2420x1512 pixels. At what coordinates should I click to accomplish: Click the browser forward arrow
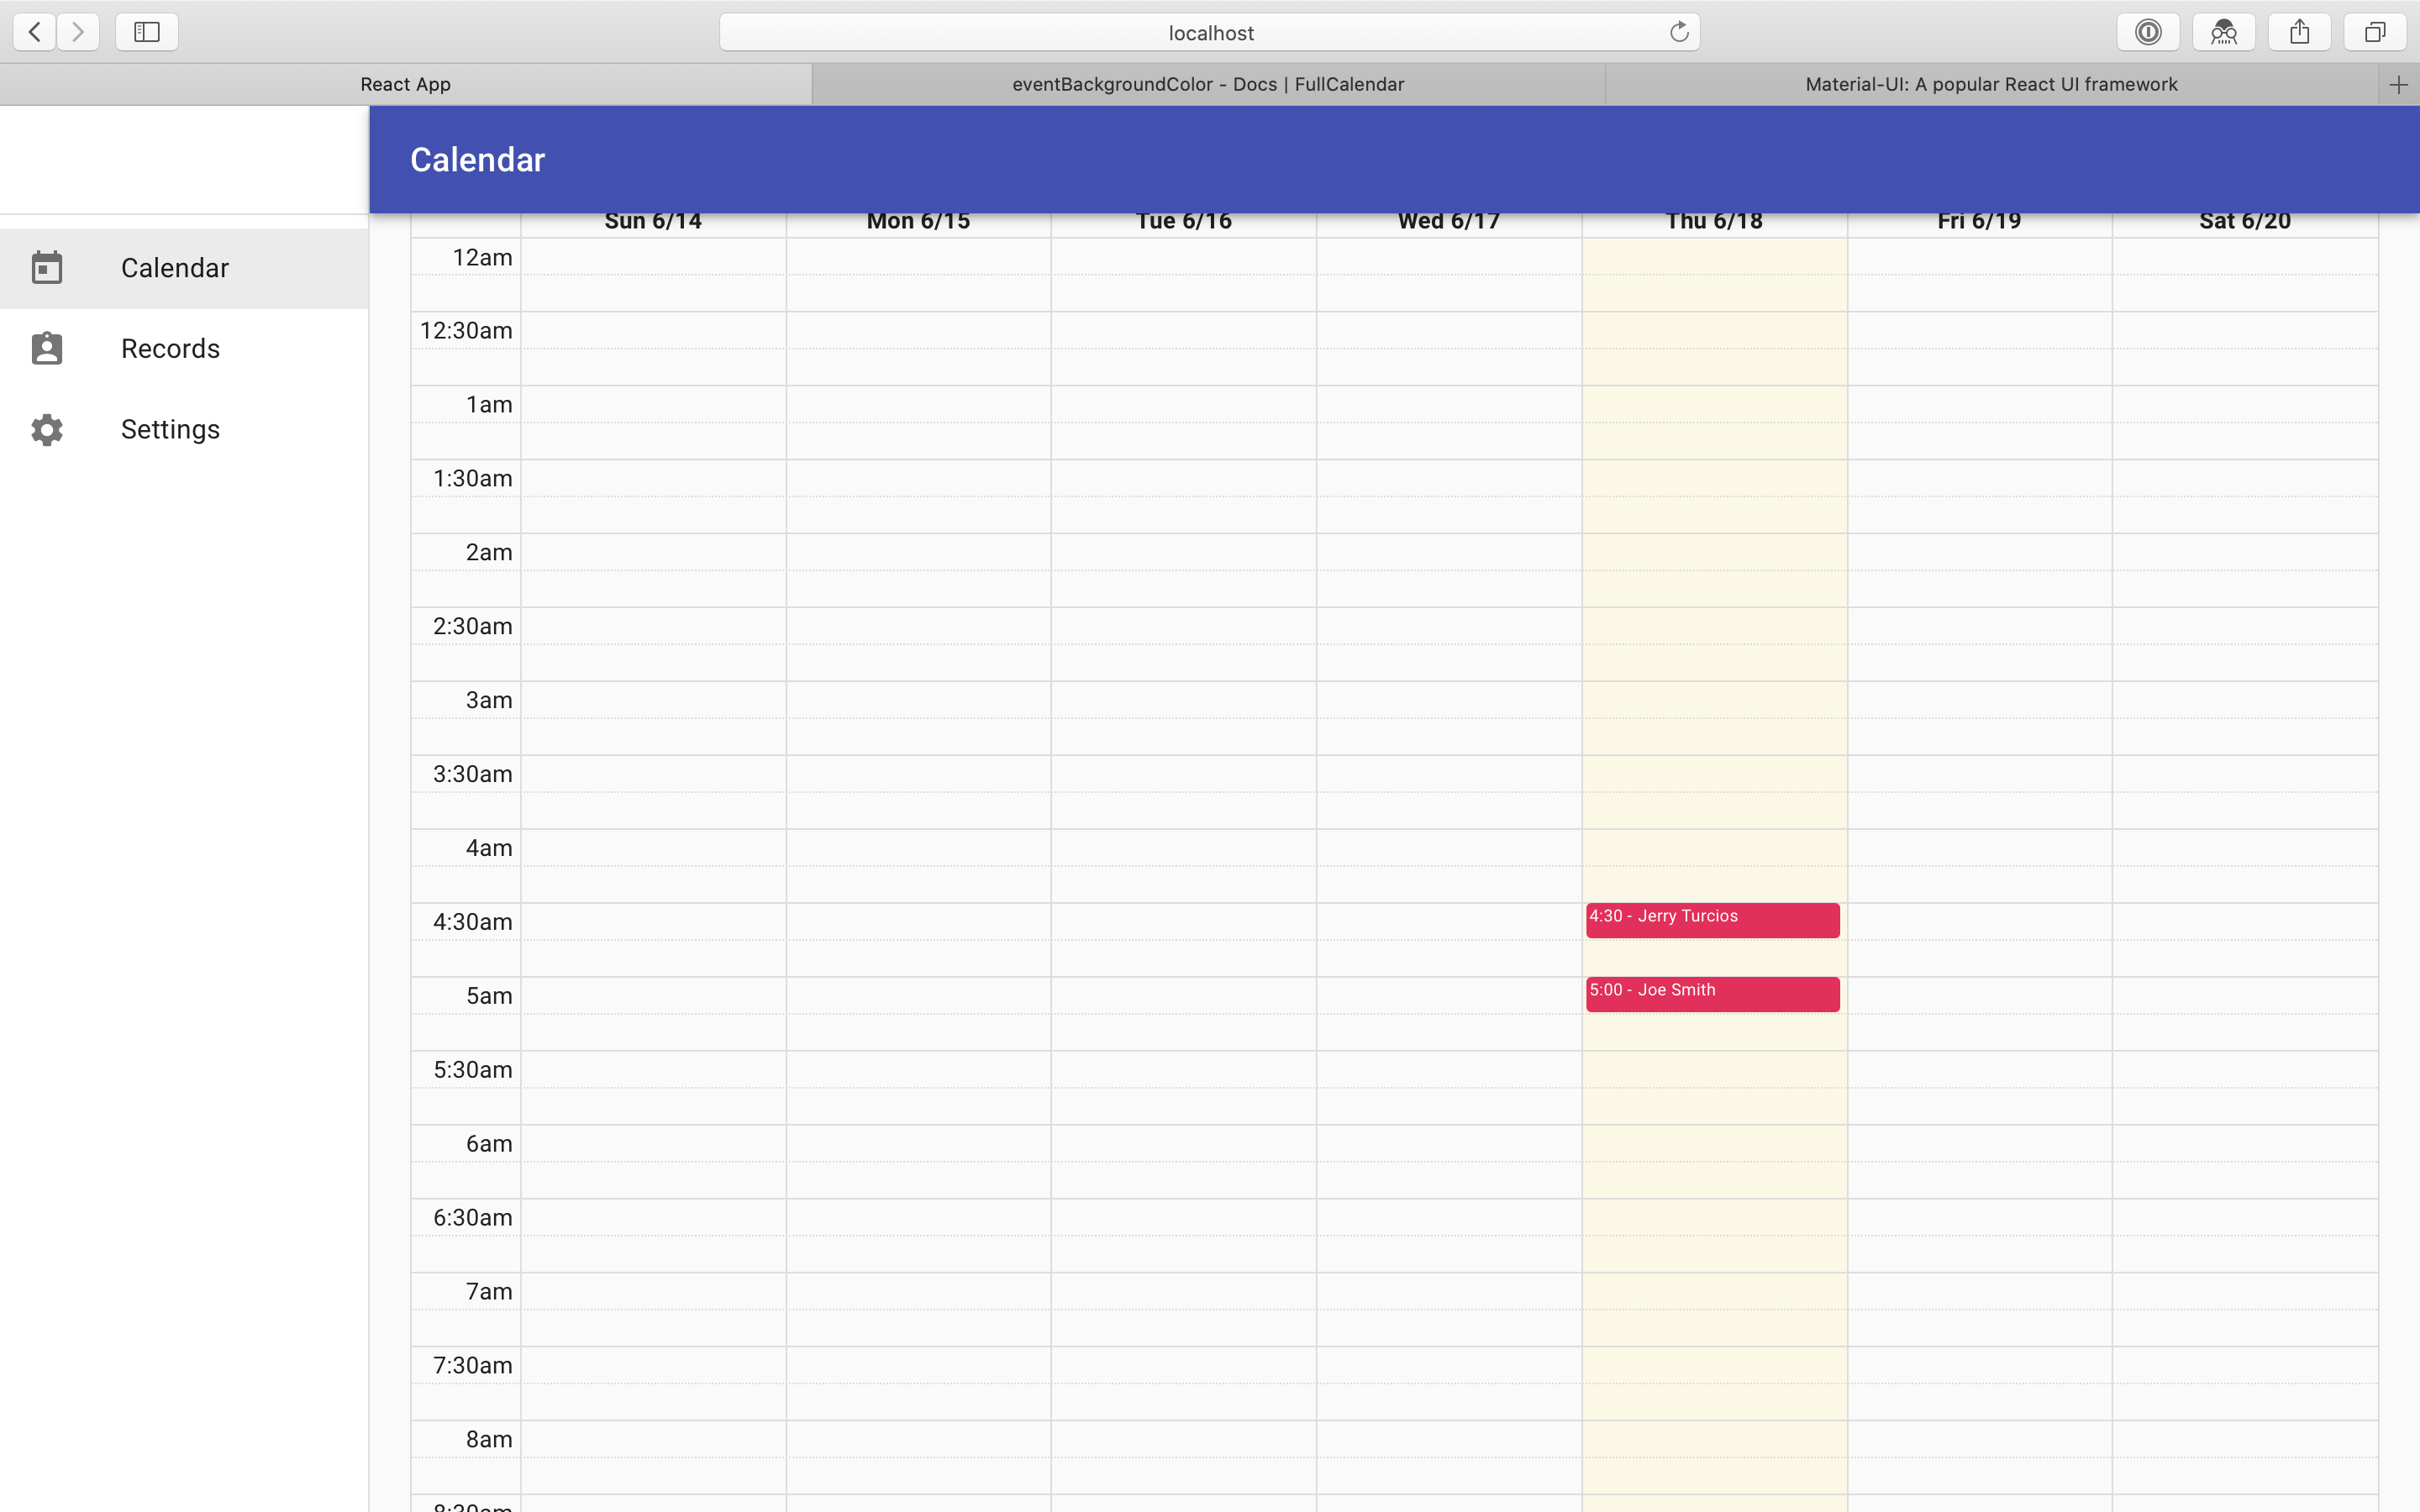(78, 32)
